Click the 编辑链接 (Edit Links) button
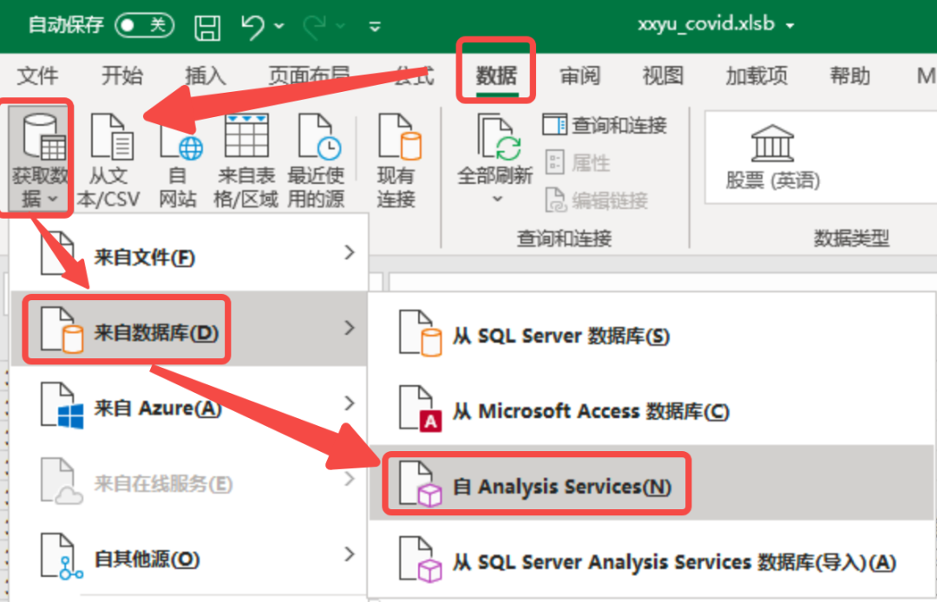This screenshot has width=937, height=602. tap(596, 200)
